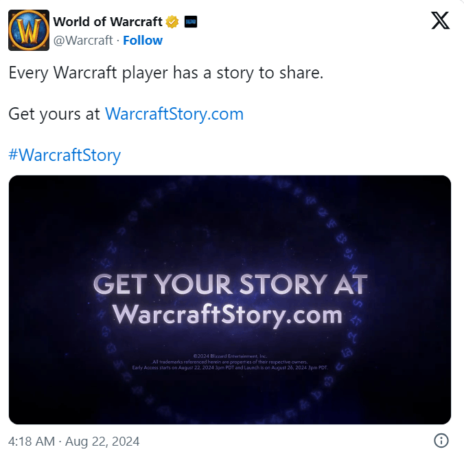Open the X logo in the corner

point(441,21)
